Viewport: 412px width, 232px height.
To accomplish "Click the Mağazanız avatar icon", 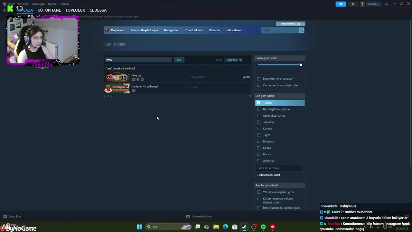I will click(107, 30).
